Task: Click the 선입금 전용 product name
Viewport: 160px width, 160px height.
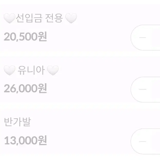Action: tap(39, 18)
